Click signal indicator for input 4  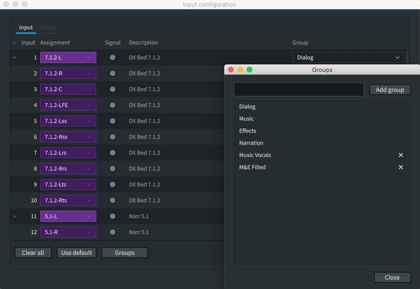(113, 105)
